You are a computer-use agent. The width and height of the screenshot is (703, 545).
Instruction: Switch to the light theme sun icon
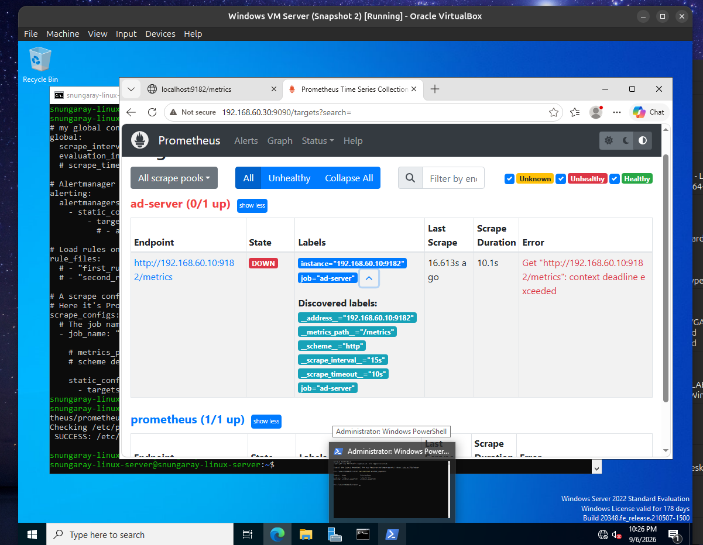coord(609,140)
